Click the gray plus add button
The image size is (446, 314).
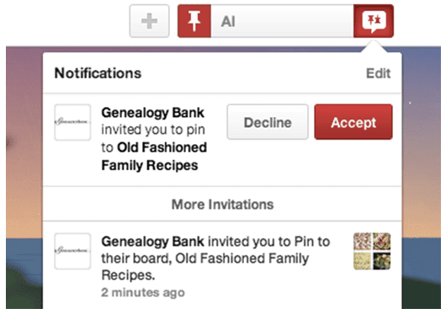(149, 21)
